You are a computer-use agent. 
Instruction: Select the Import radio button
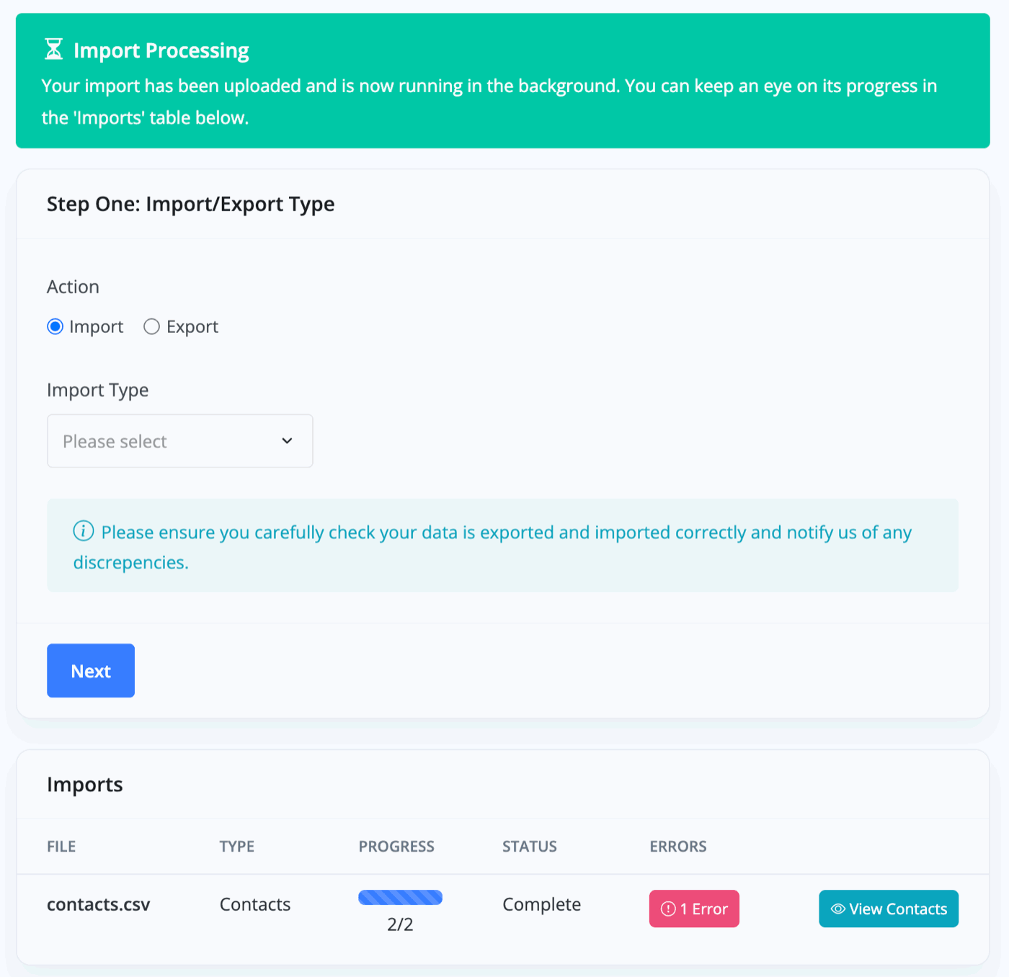point(55,327)
